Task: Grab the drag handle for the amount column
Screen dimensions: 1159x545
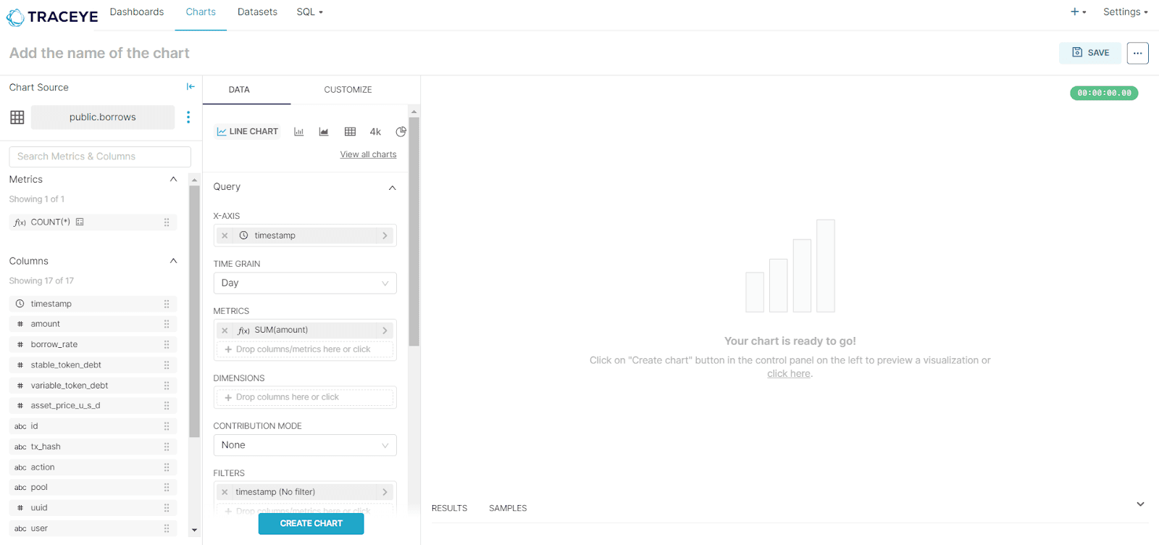Action: tap(167, 324)
